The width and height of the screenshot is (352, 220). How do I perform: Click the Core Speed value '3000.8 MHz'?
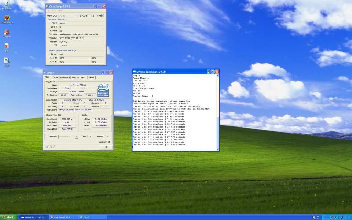[x=67, y=119]
